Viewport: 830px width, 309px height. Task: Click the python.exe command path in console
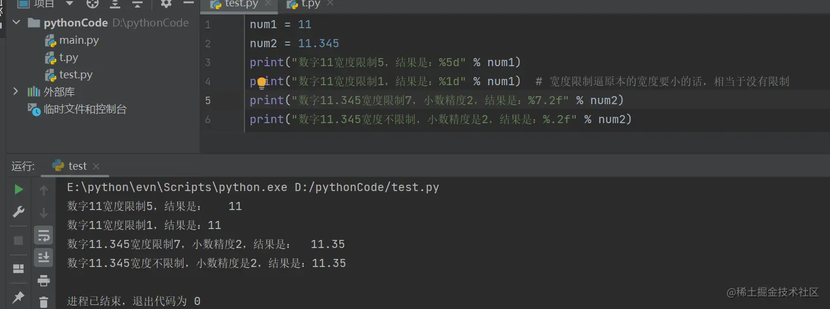[253, 188]
